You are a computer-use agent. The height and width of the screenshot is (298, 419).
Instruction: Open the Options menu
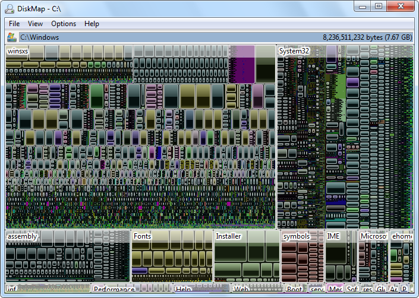point(64,24)
